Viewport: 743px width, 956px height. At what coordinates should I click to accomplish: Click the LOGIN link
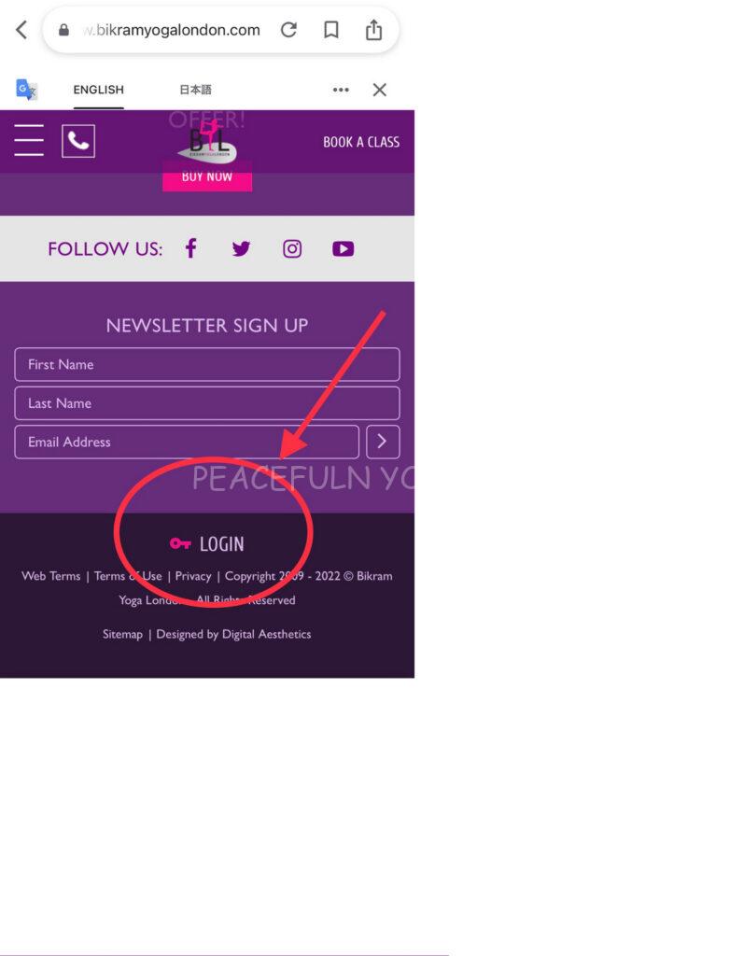[x=206, y=544]
